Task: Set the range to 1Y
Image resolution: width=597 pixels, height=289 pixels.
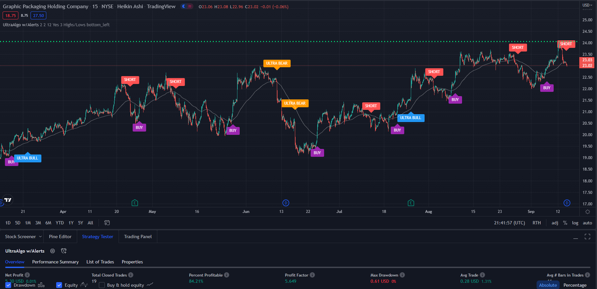Action: [71, 223]
